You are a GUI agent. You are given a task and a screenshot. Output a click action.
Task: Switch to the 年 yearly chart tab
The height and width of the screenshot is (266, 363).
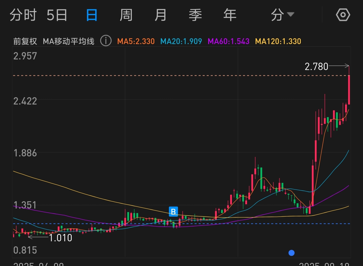pyautogui.click(x=230, y=15)
